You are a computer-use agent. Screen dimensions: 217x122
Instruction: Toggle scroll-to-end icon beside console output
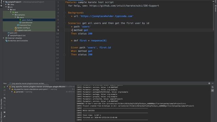coord(213,90)
